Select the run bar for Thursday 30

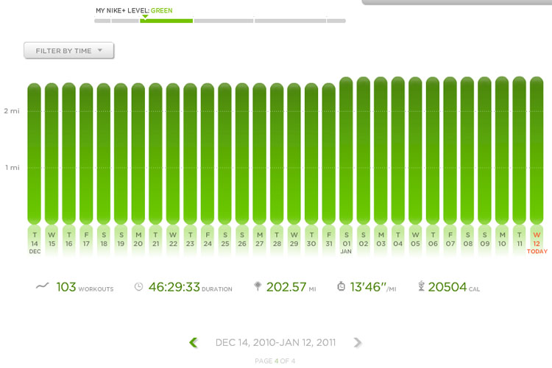[311, 154]
